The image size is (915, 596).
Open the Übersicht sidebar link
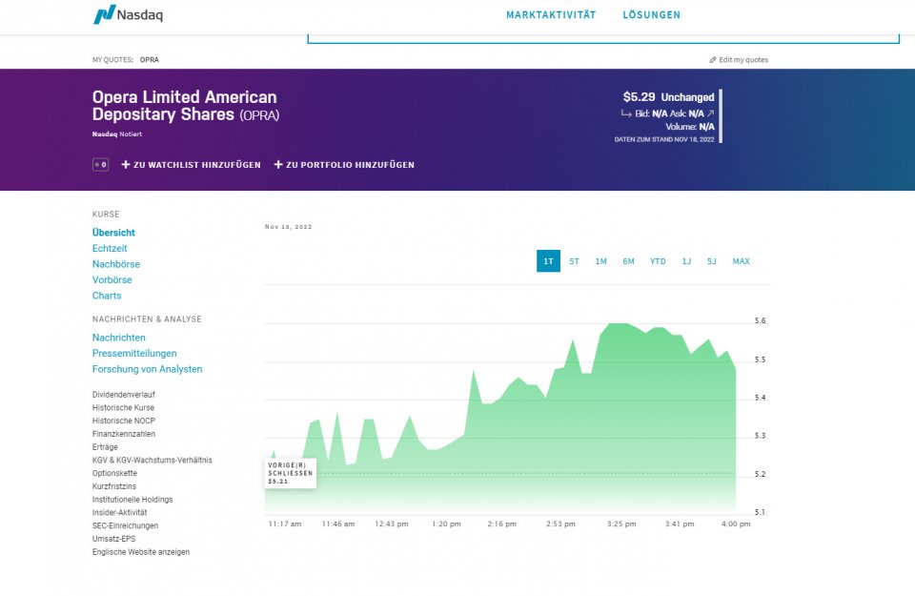[x=113, y=233]
